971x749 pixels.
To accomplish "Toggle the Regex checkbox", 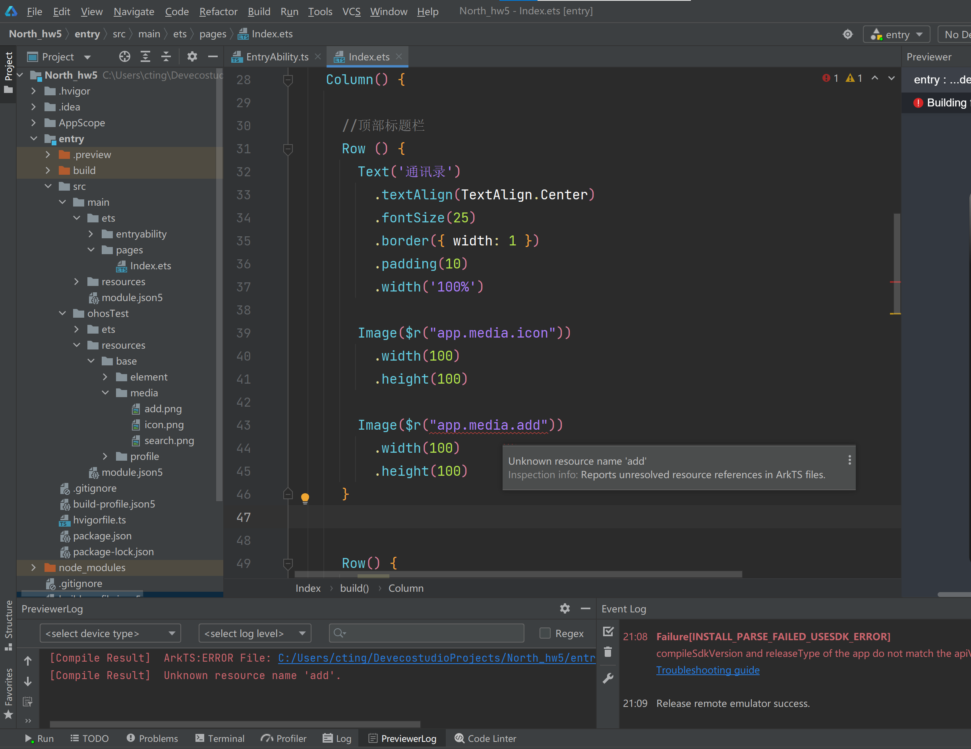I will tap(545, 633).
